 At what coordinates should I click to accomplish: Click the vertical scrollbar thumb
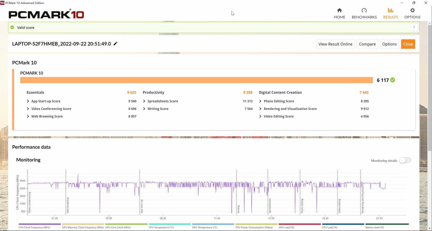click(430, 88)
